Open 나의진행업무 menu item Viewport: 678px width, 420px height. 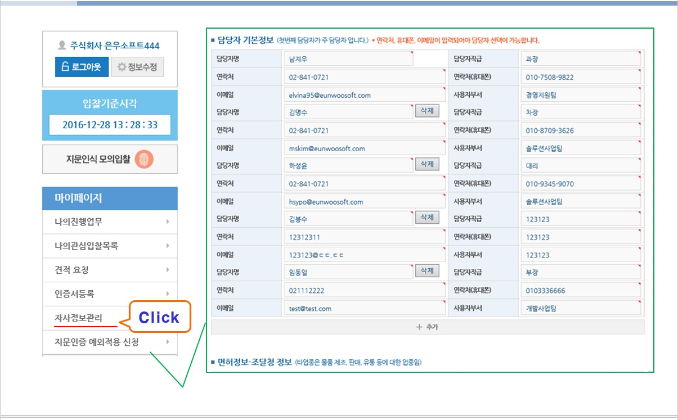(x=110, y=222)
